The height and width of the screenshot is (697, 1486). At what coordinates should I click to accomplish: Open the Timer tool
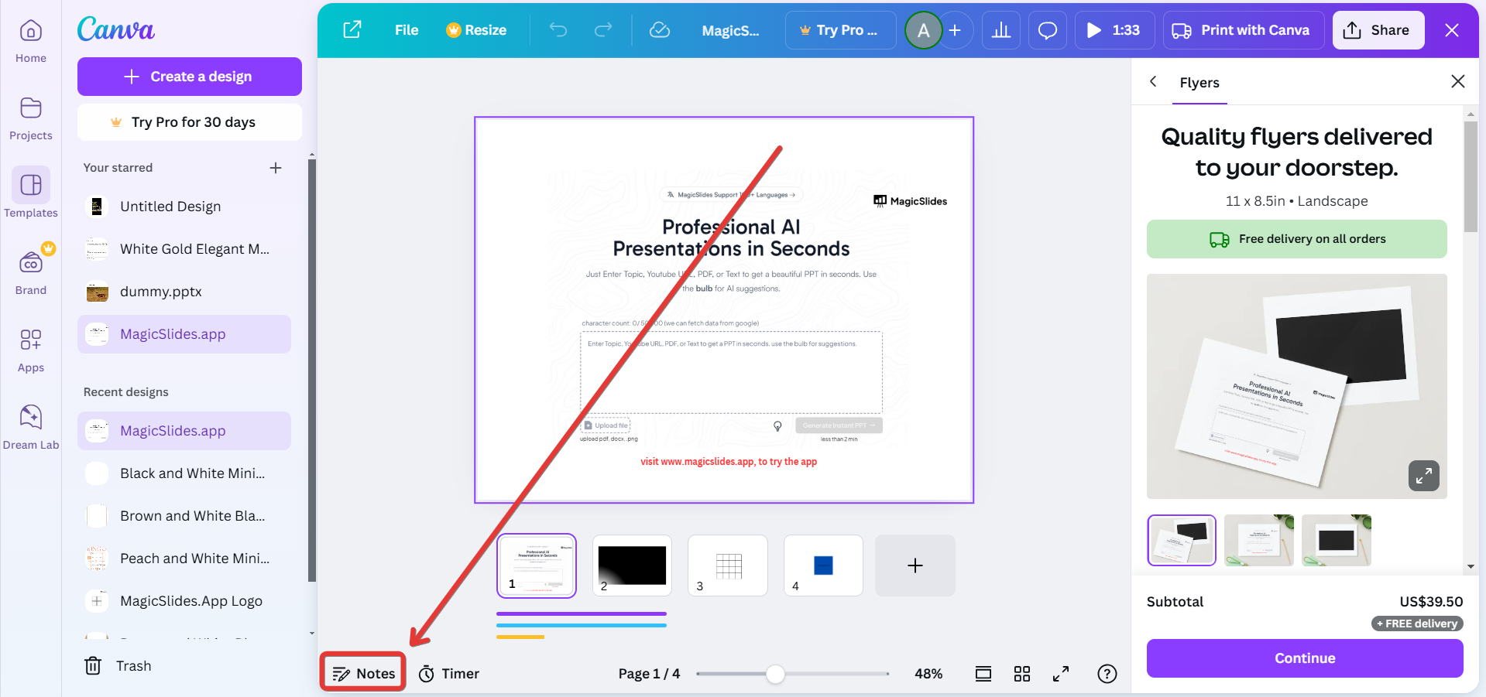449,674
